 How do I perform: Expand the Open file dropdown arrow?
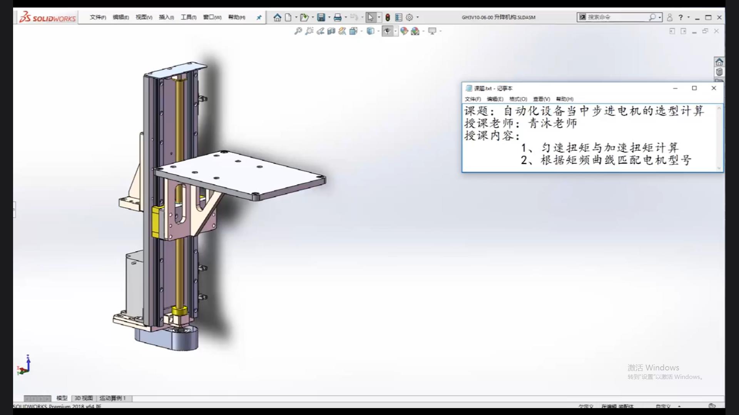313,17
